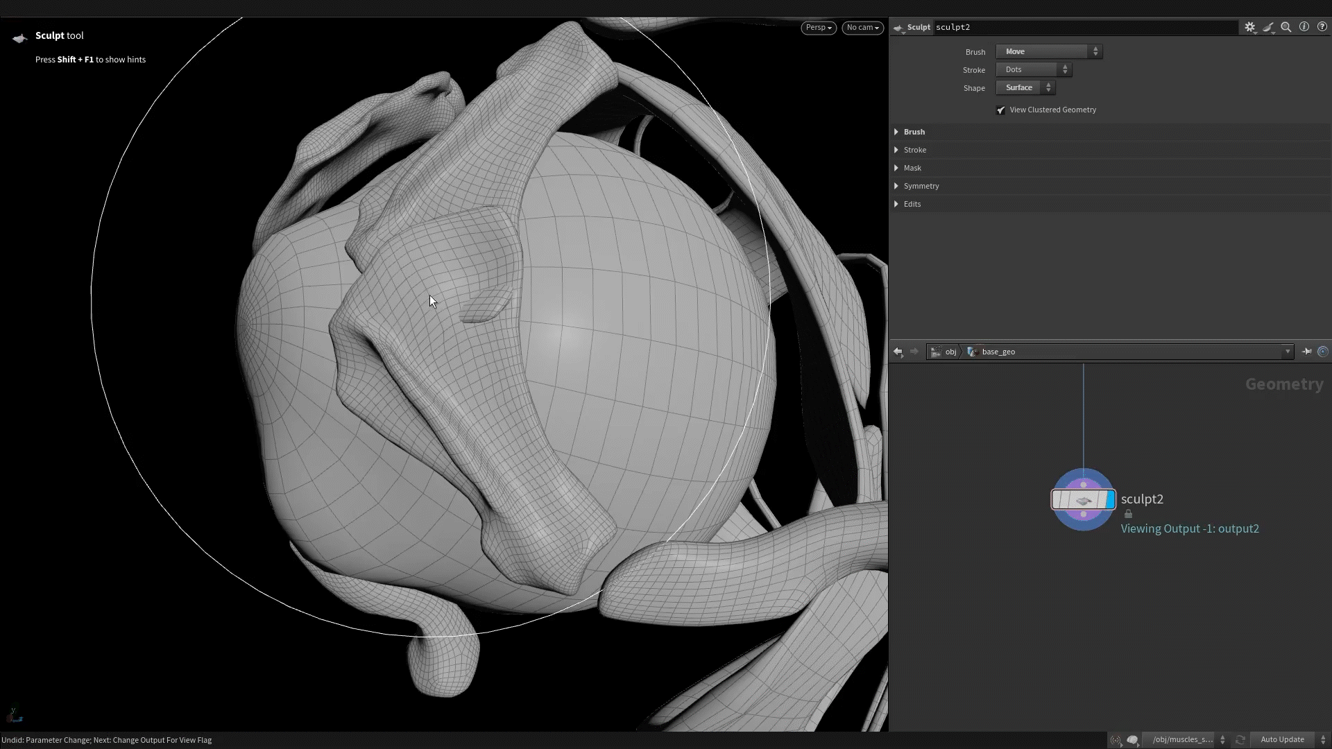Viewport: 1332px width, 749px height.
Task: Toggle the blue display flag on sculpt2
Action: pos(1110,499)
